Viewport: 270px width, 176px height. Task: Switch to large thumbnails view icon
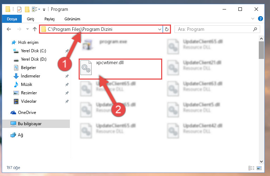(259, 168)
